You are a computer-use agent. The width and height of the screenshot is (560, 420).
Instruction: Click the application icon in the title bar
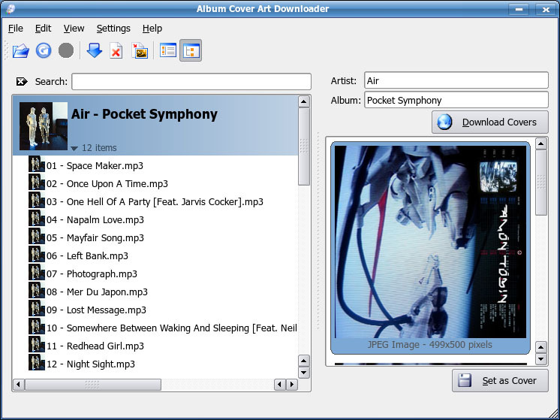click(x=11, y=9)
